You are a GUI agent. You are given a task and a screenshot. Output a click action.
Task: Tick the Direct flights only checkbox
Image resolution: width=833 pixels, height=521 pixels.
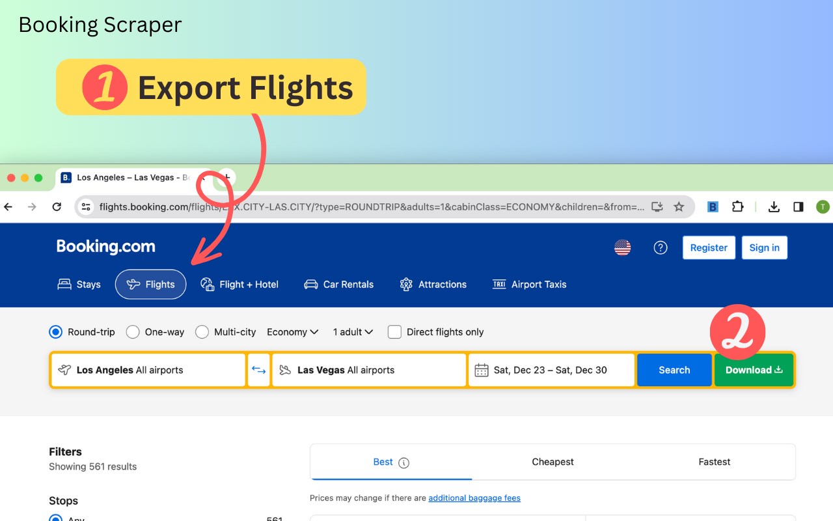pos(394,332)
